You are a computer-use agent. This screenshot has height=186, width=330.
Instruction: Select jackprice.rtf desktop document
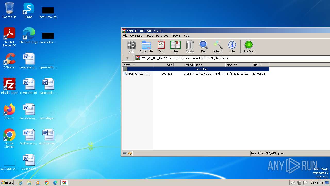coord(29,162)
